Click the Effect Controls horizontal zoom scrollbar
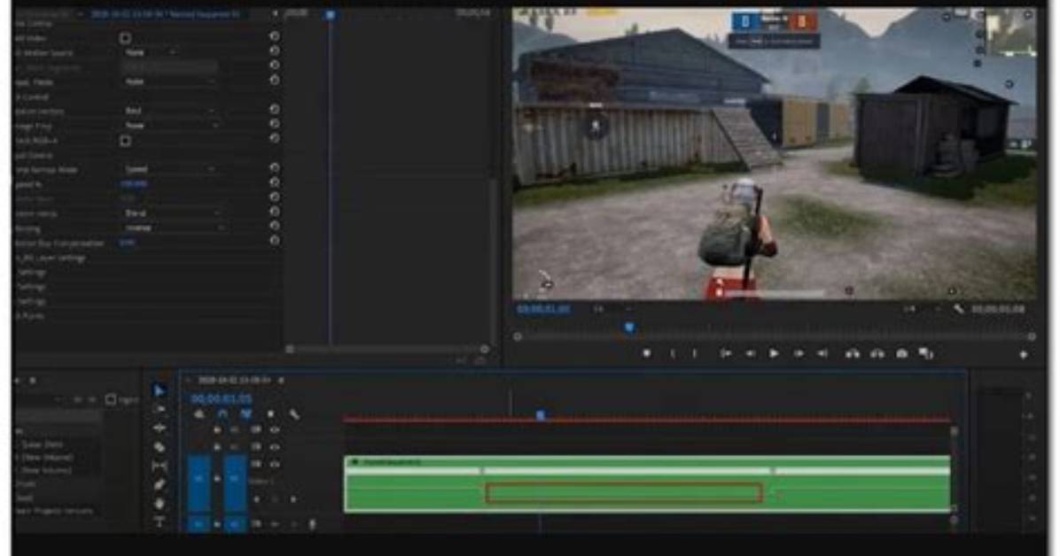This screenshot has height=556, width=1060. tap(386, 350)
